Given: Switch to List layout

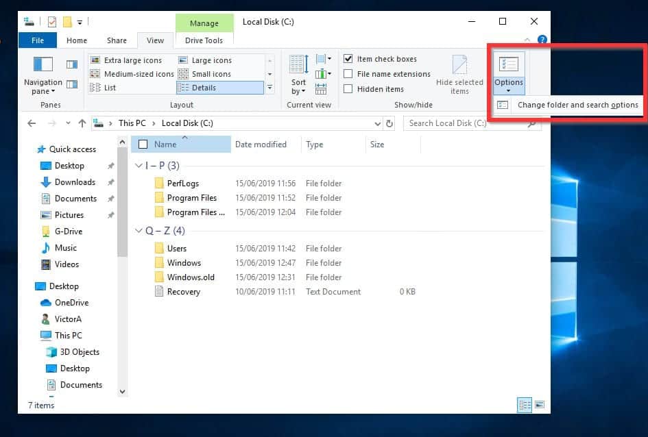Looking at the screenshot, I should tap(104, 88).
